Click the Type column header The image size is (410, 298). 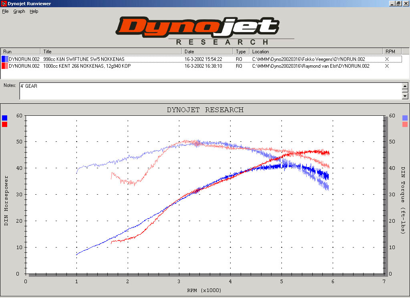point(241,51)
